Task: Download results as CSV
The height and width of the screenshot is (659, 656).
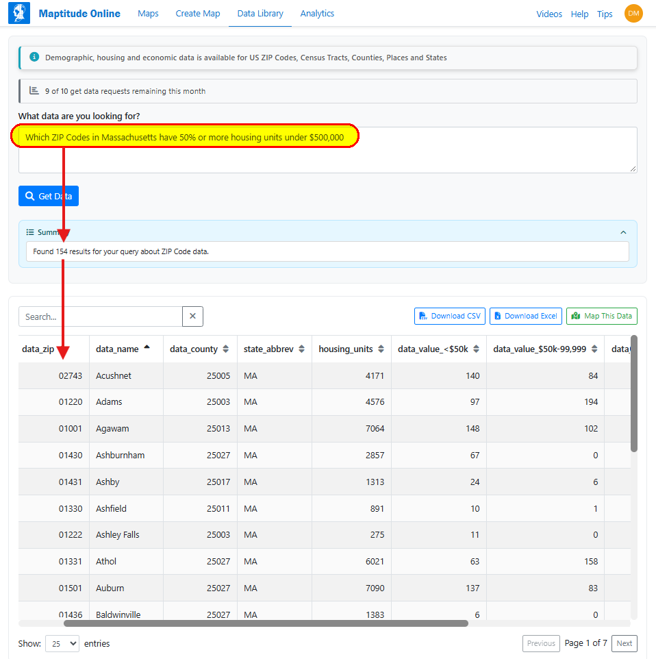Action: tap(450, 316)
